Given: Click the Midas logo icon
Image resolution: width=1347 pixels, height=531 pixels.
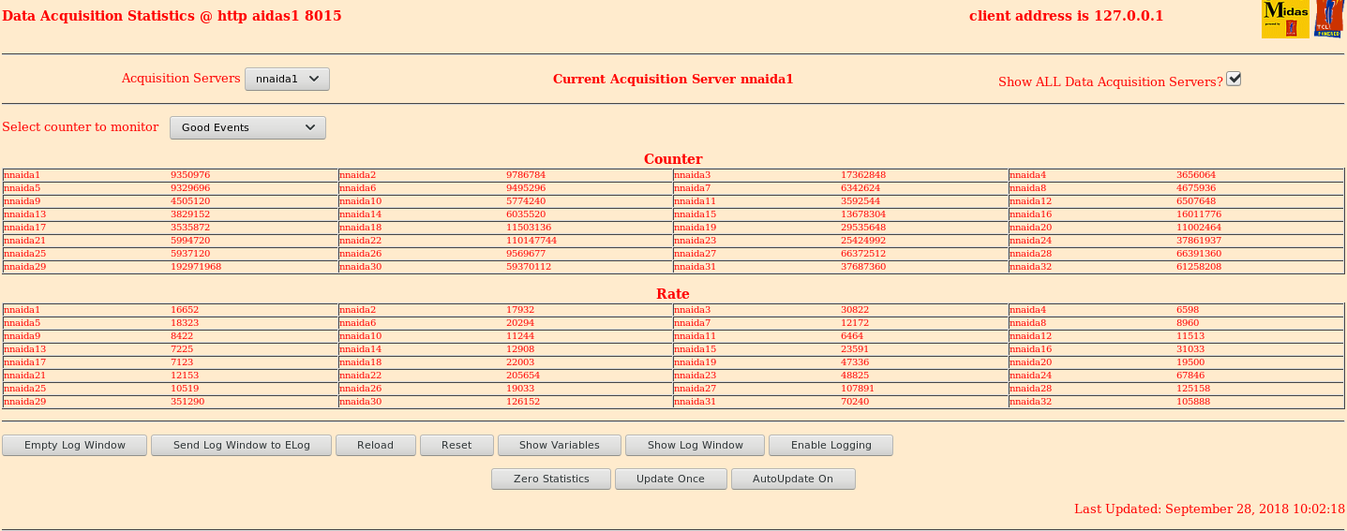Looking at the screenshot, I should [1285, 19].
